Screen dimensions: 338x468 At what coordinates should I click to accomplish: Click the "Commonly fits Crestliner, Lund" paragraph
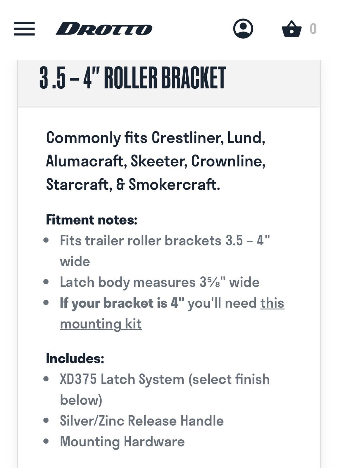(156, 161)
